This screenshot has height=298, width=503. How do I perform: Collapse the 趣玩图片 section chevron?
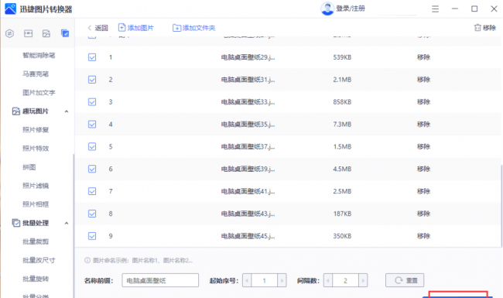[67, 111]
